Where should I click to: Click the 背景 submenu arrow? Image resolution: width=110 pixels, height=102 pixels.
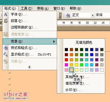click(54, 41)
